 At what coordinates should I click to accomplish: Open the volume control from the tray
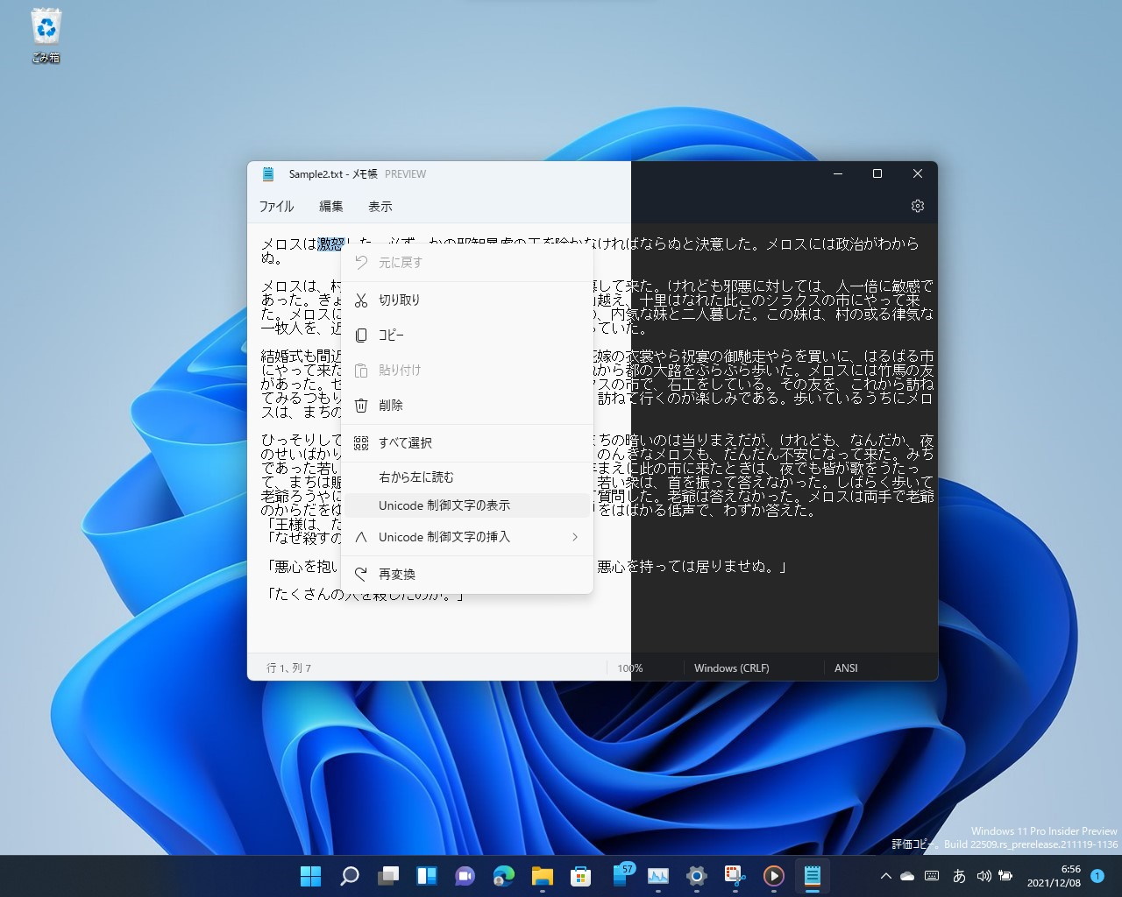(983, 875)
